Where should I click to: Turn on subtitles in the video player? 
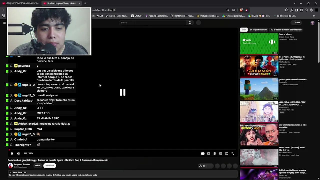click(x=209, y=153)
